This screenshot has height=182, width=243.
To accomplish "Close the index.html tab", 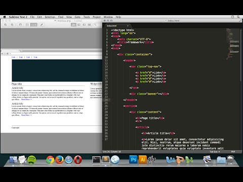I will click(x=128, y=26).
